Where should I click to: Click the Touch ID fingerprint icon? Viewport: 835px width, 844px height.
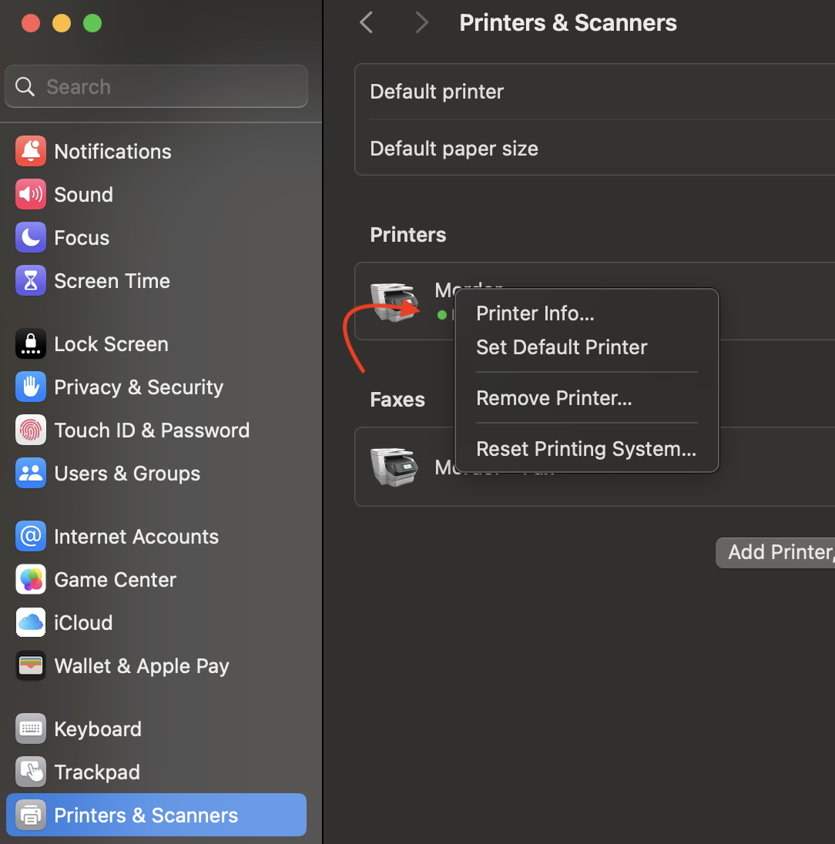click(31, 430)
